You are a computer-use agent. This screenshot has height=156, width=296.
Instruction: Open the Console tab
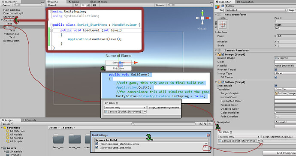30,120
